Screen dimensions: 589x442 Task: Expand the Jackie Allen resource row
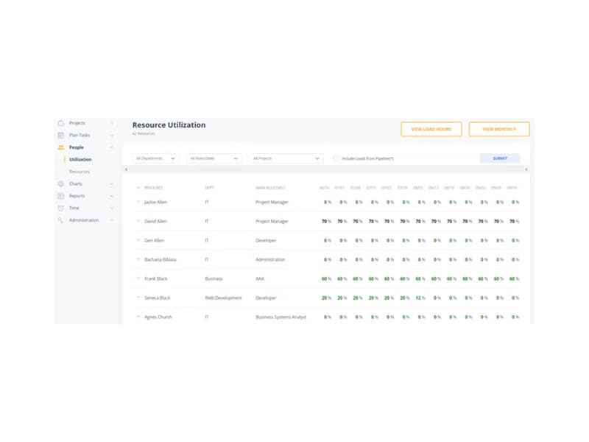138,202
